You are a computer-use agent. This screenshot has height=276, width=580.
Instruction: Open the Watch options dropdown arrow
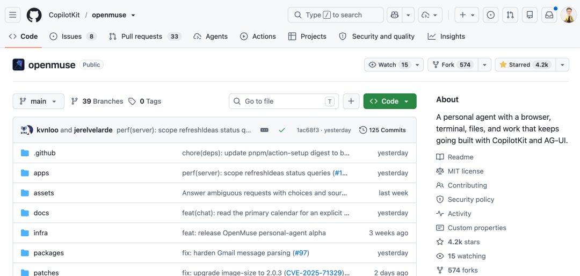point(418,65)
